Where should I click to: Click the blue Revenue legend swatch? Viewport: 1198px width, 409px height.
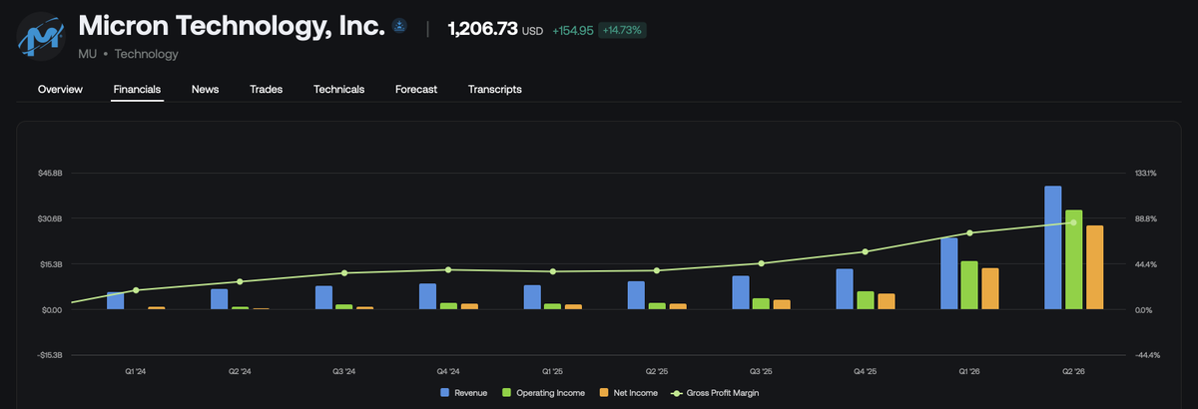(445, 393)
